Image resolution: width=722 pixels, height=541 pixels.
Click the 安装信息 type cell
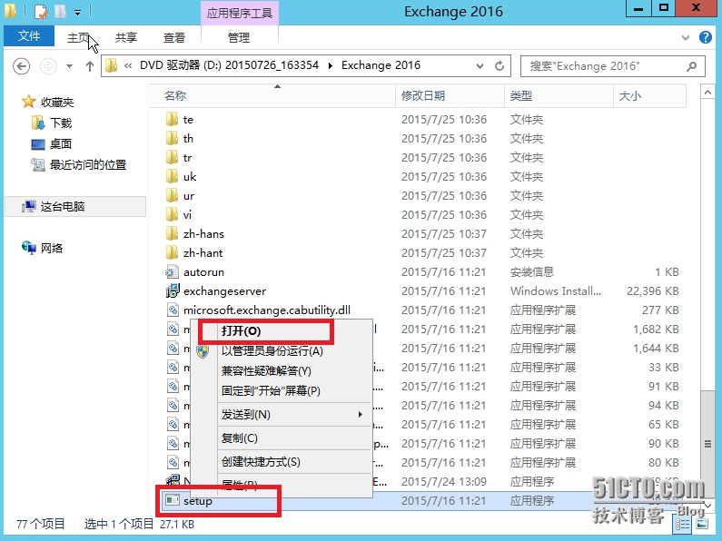click(x=532, y=272)
